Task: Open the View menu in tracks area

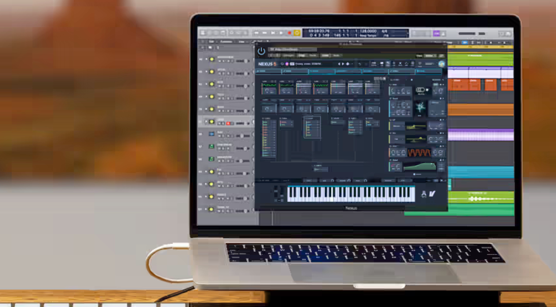Action: click(x=241, y=42)
